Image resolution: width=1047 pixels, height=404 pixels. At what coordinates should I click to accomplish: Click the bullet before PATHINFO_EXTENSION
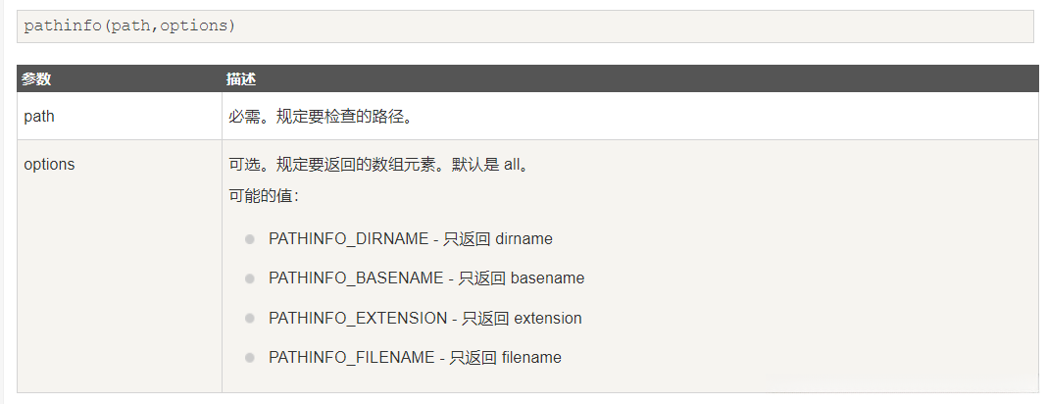250,318
